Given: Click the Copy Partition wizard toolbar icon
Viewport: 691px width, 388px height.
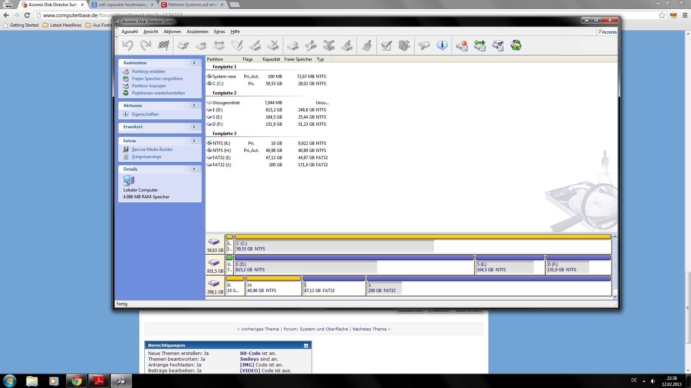Looking at the screenshot, I should (498, 46).
